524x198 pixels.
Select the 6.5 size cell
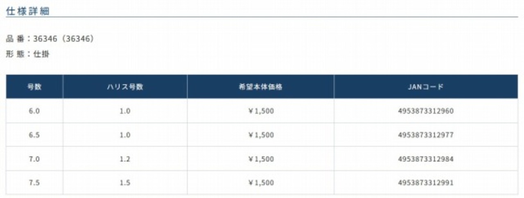click(x=34, y=135)
